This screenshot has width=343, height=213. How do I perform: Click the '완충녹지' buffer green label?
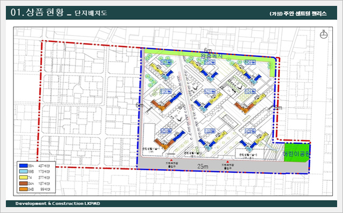tap(212, 56)
